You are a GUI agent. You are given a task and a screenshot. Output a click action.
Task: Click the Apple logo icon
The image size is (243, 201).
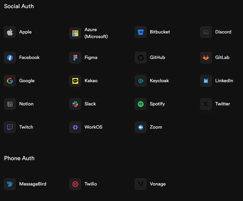coord(10,32)
